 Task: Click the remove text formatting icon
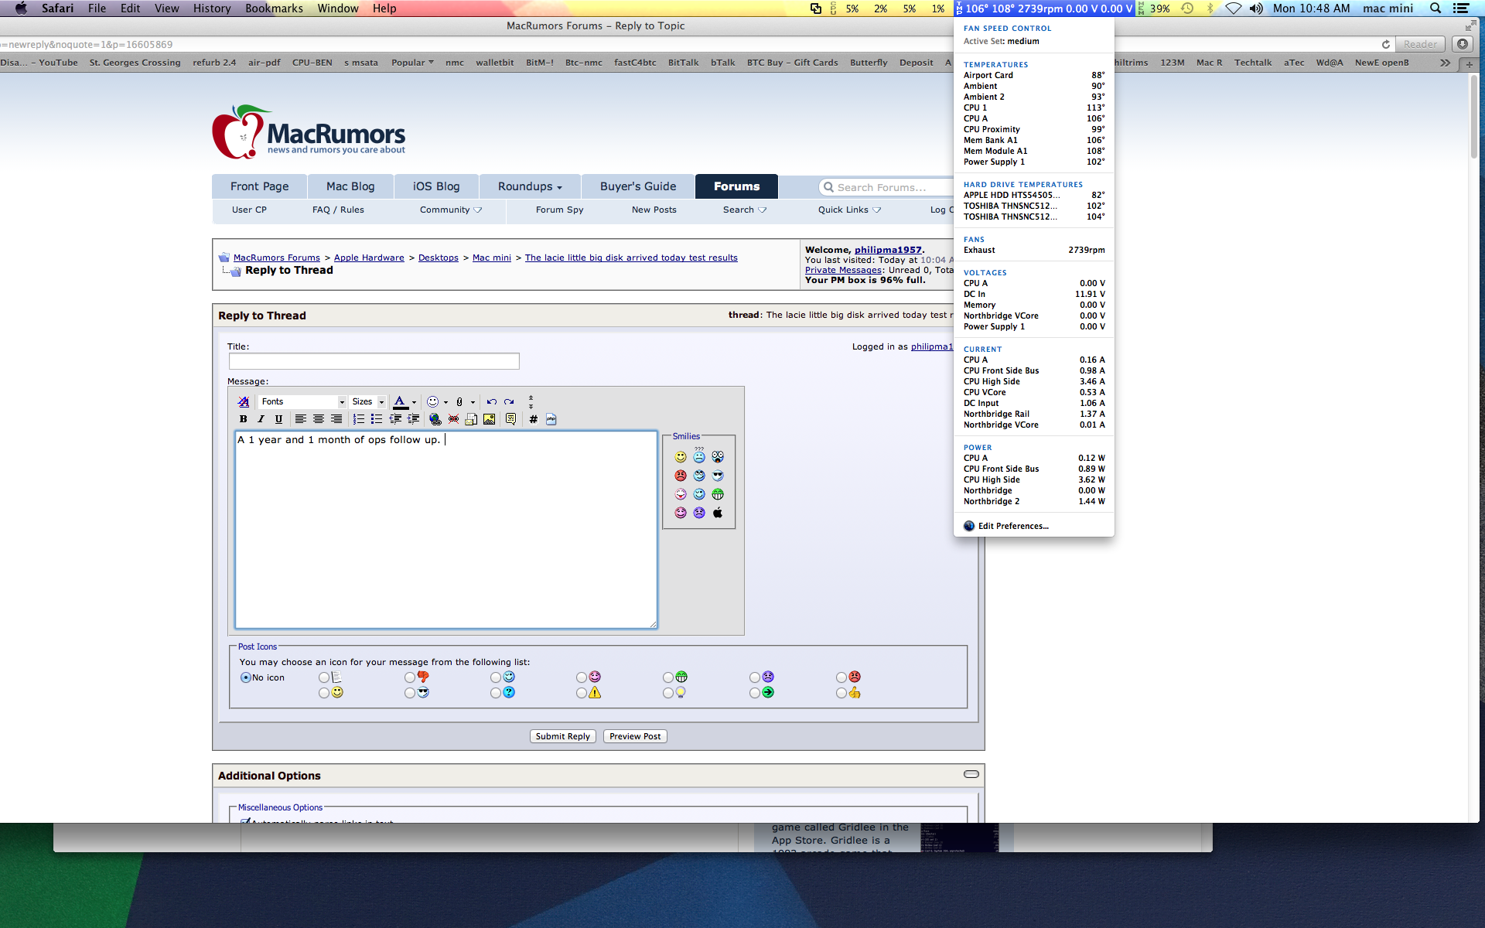[x=243, y=401]
